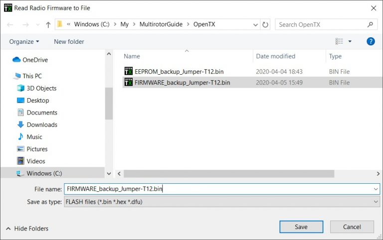Open the Pictures folder
383x240 pixels.
37,149
